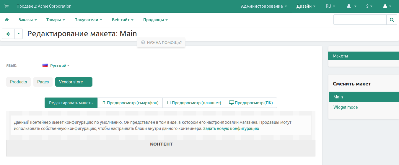Switch to the Pages tab

click(x=43, y=82)
